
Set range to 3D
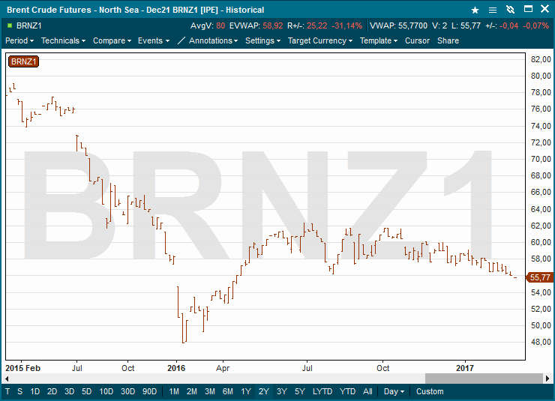click(69, 391)
